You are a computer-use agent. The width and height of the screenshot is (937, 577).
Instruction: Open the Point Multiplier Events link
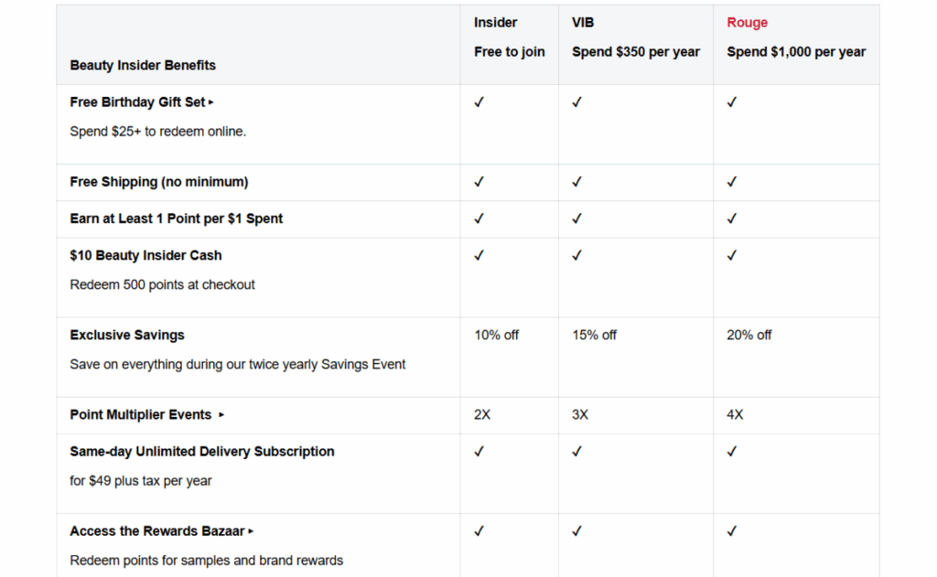tap(140, 414)
